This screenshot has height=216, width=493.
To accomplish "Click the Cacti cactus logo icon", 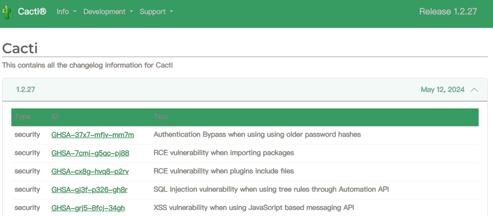I will click(x=6, y=12).
